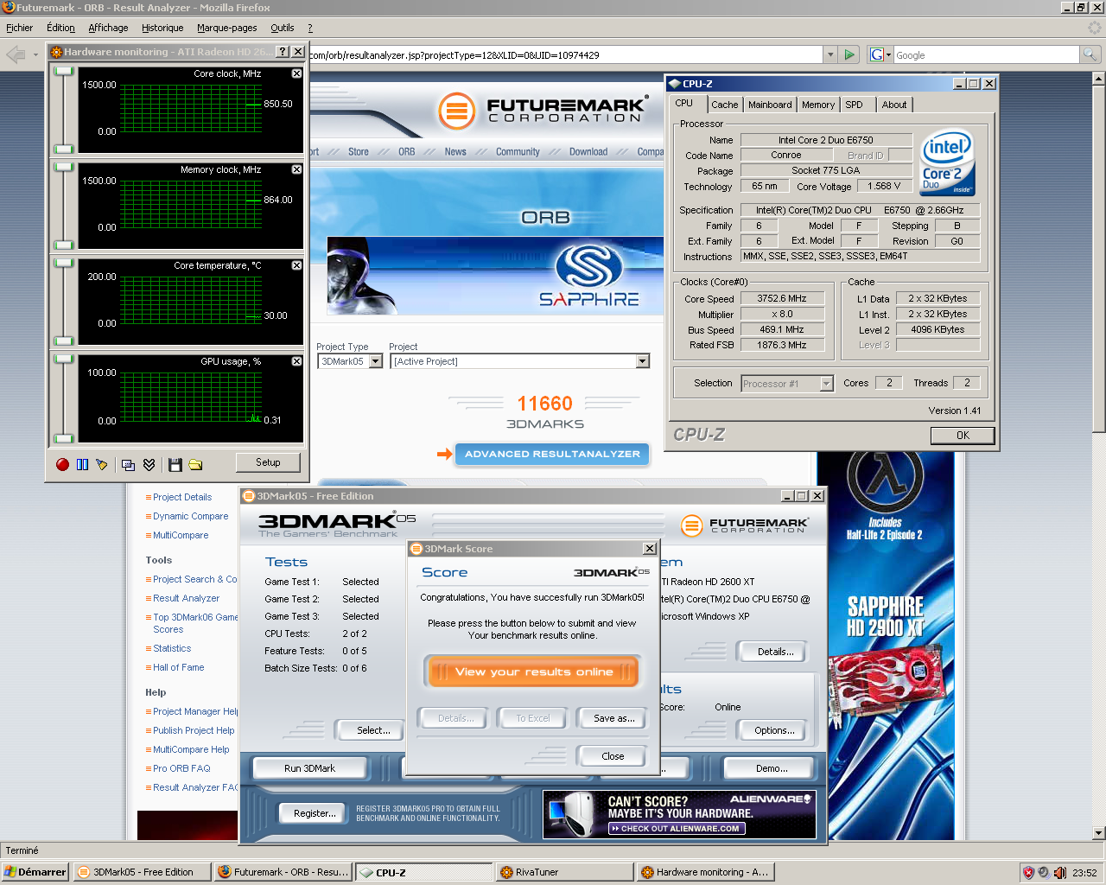1106x885 pixels.
Task: Click the Community nav link on Futuremark
Action: point(518,151)
